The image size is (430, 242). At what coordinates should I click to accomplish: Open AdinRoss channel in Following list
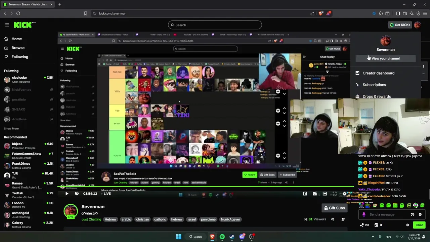(28, 119)
